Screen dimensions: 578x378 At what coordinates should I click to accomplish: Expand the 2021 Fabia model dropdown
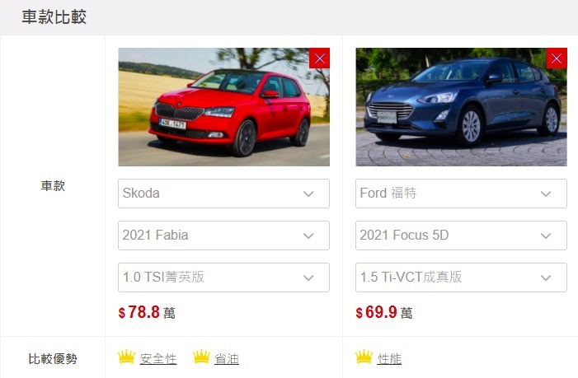223,236
